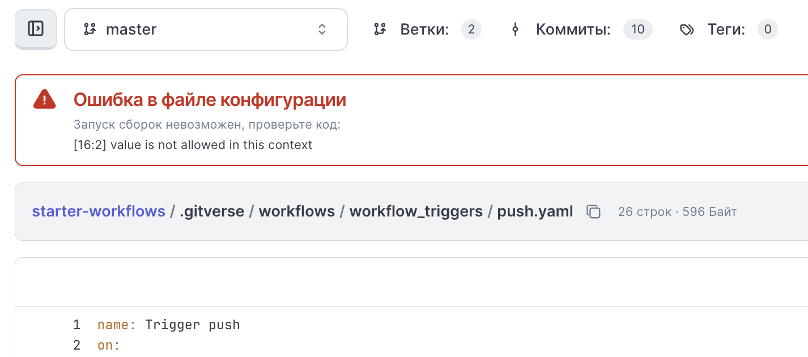Click the branch icon beside Ветки

pyautogui.click(x=380, y=29)
